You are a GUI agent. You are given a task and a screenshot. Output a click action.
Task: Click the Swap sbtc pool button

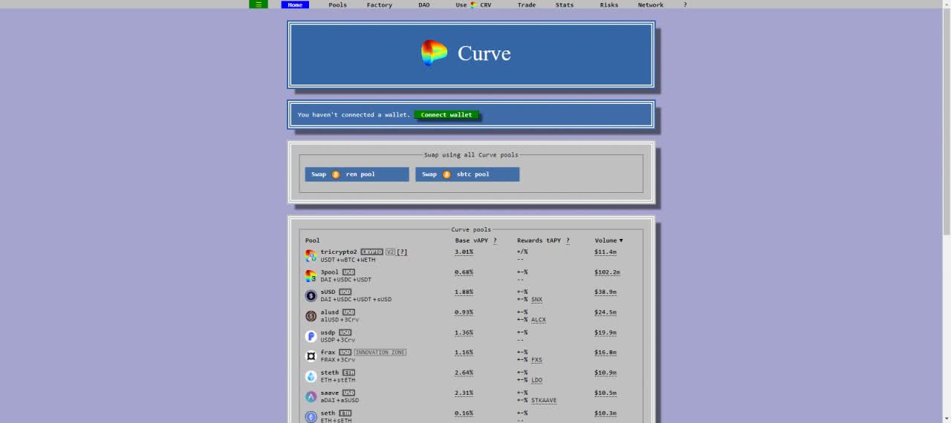click(467, 174)
